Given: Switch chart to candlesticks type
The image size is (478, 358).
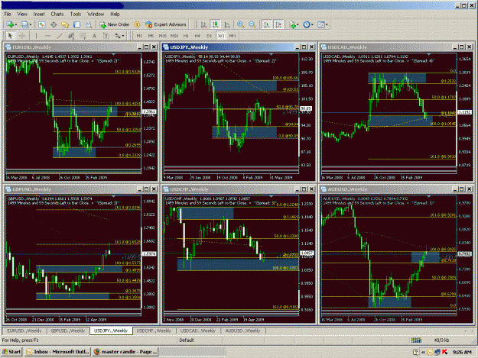Looking at the screenshot, I should point(216,24).
